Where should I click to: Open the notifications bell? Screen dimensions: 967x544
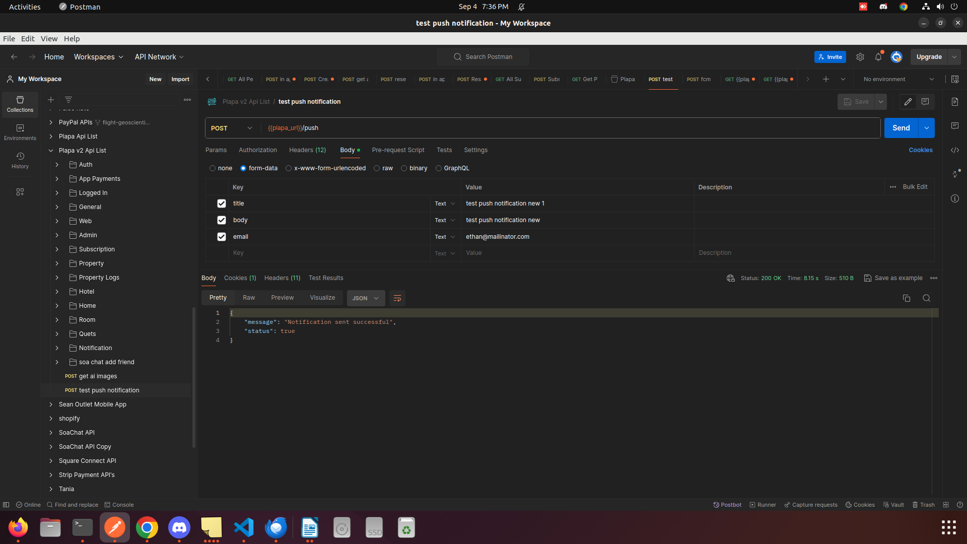click(x=878, y=57)
